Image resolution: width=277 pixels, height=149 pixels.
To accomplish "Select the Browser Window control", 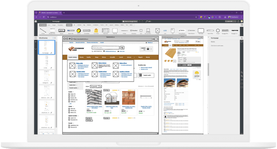I will pos(52,31).
